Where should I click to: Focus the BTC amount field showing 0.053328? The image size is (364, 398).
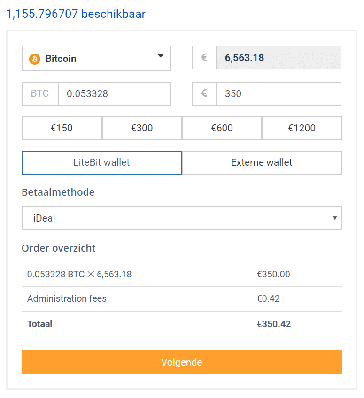tap(114, 93)
